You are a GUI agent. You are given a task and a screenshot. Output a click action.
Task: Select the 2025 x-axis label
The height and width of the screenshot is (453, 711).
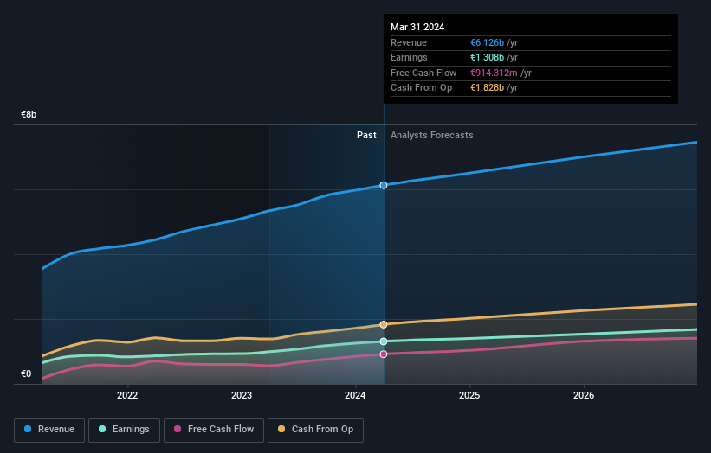point(469,395)
